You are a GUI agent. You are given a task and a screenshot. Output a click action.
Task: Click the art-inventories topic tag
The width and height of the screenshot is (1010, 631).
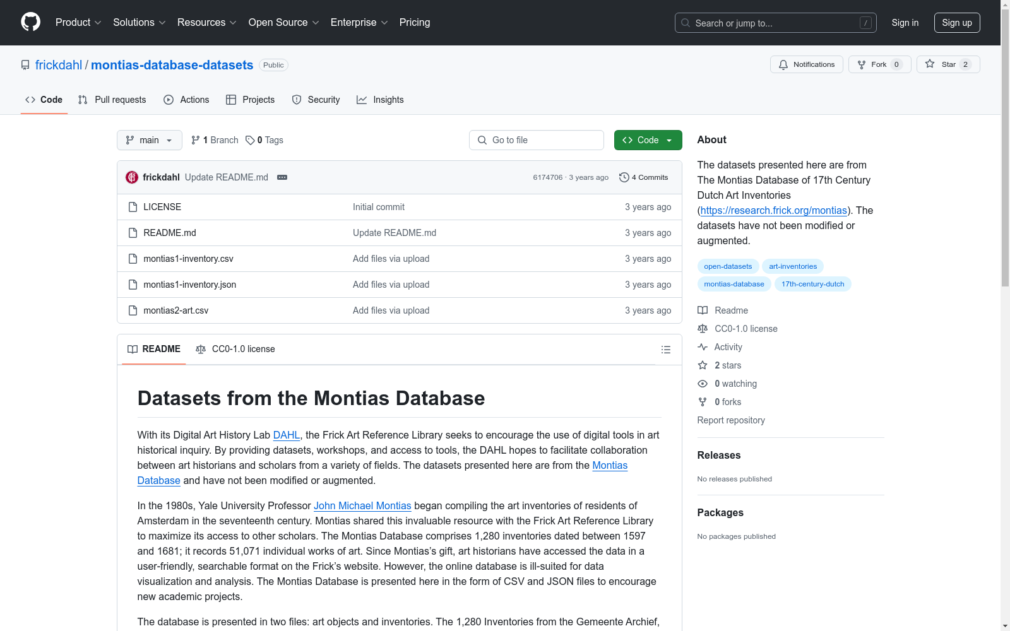(793, 266)
